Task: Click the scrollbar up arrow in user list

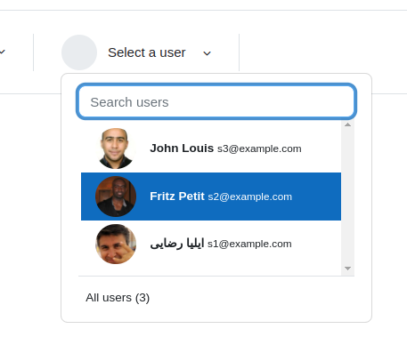Action: click(347, 124)
